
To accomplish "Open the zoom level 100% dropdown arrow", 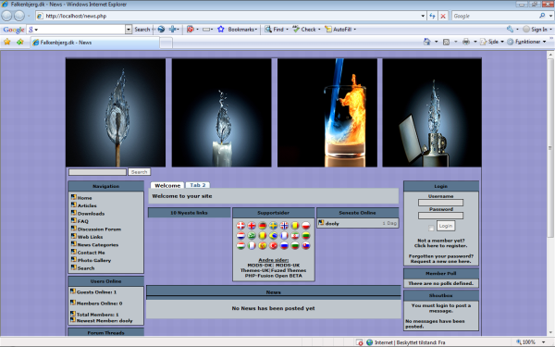I will (x=543, y=342).
